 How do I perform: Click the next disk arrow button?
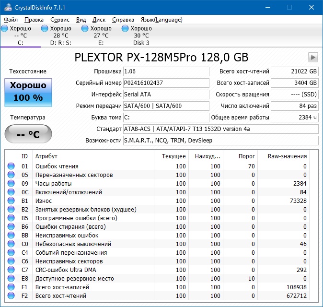click(313, 57)
